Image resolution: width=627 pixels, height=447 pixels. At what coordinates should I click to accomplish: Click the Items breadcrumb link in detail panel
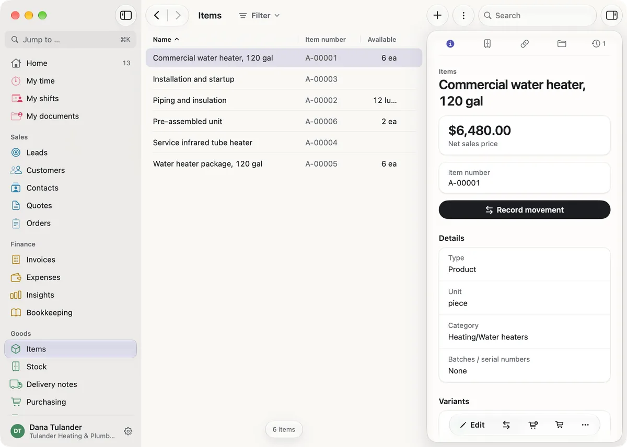point(448,72)
